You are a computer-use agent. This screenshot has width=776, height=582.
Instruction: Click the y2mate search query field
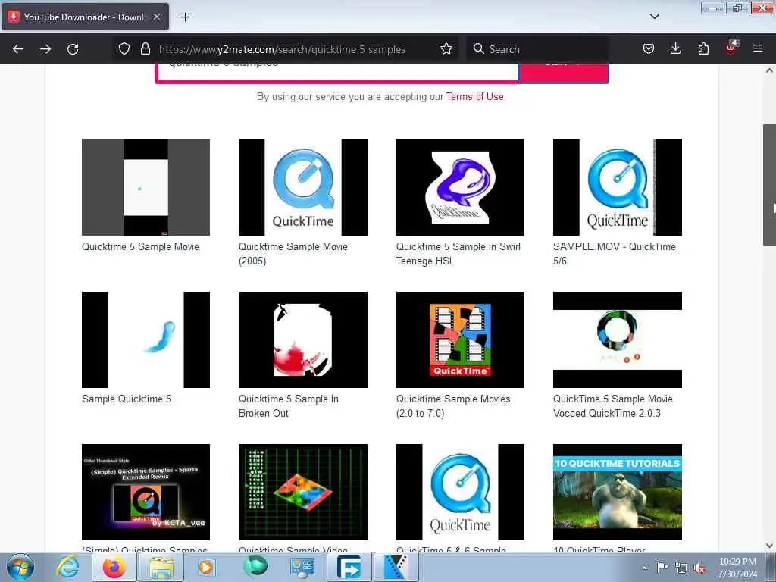click(x=337, y=72)
